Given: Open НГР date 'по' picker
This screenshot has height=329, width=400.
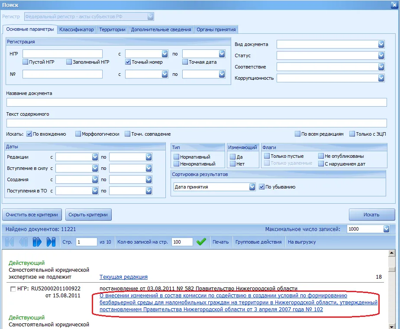Looking at the screenshot, I should (222, 54).
